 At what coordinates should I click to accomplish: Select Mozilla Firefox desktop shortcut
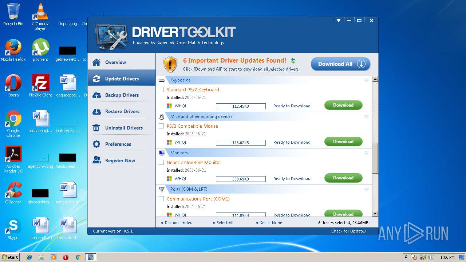tap(13, 50)
